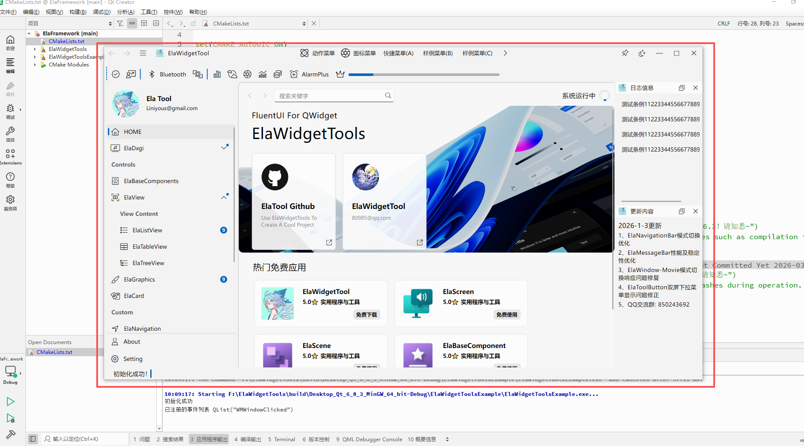Switch to 5 Terminal output tab
Image resolution: width=804 pixels, height=446 pixels.
(282, 439)
